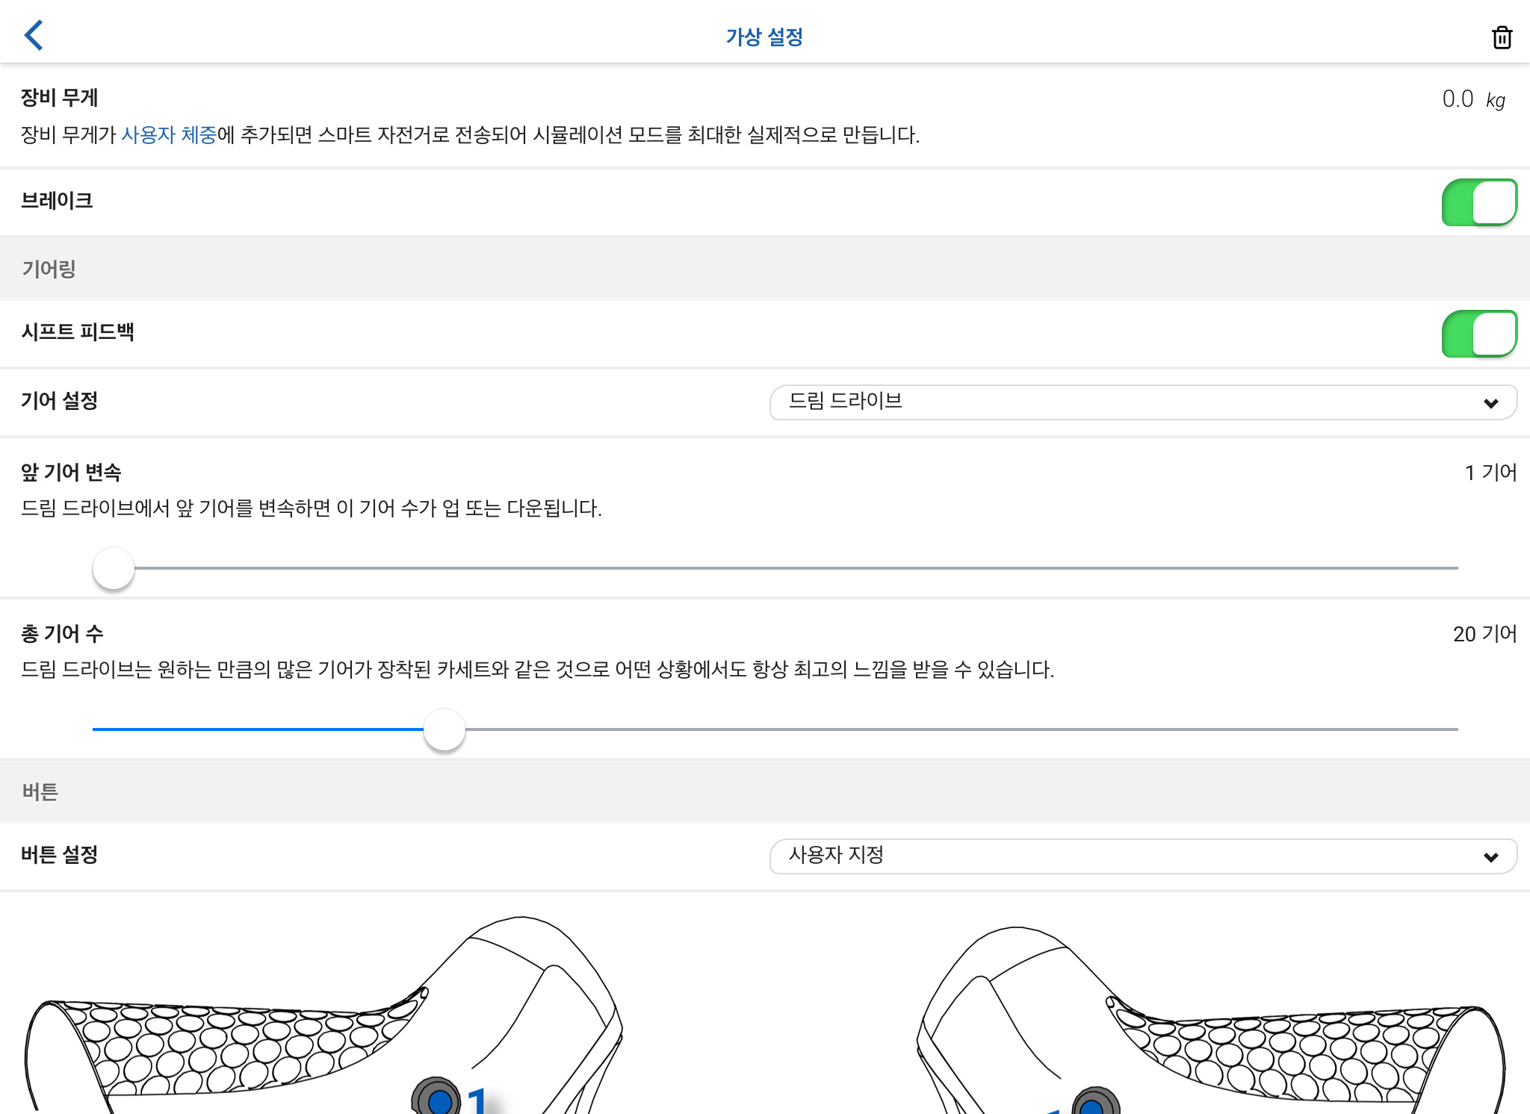
Task: Click the 앞 기어 변속 slider handle
Action: 114,568
